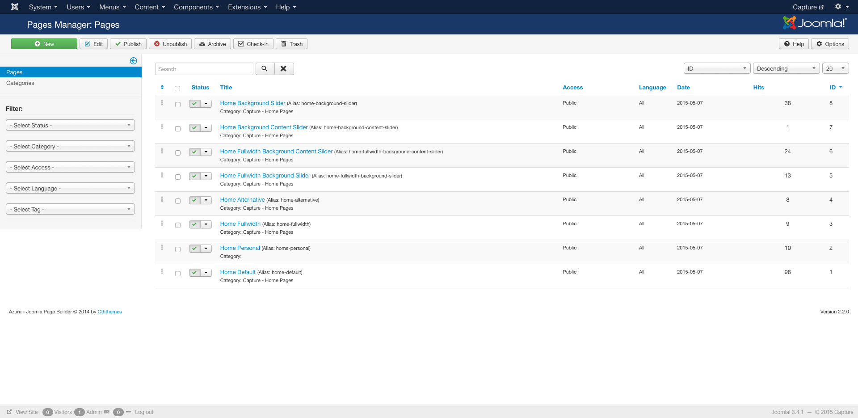Go to Categories in the sidebar
858x418 pixels.
pyautogui.click(x=20, y=83)
